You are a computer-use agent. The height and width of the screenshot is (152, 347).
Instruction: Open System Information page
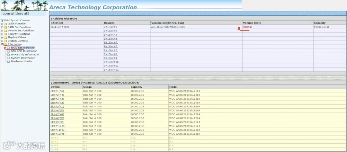(x=23, y=58)
